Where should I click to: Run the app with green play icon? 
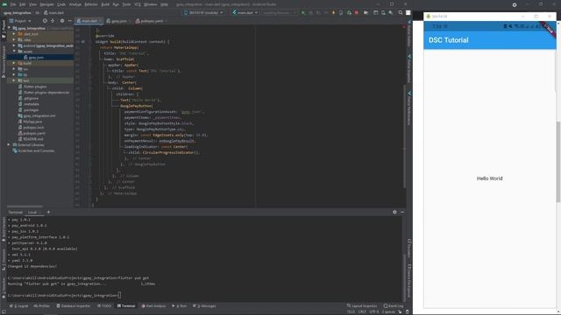click(x=303, y=12)
